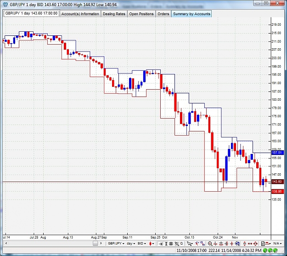This screenshot has height=256, width=287.
Task: Click the scroll-to-end arrow icon
Action: click(x=160, y=244)
